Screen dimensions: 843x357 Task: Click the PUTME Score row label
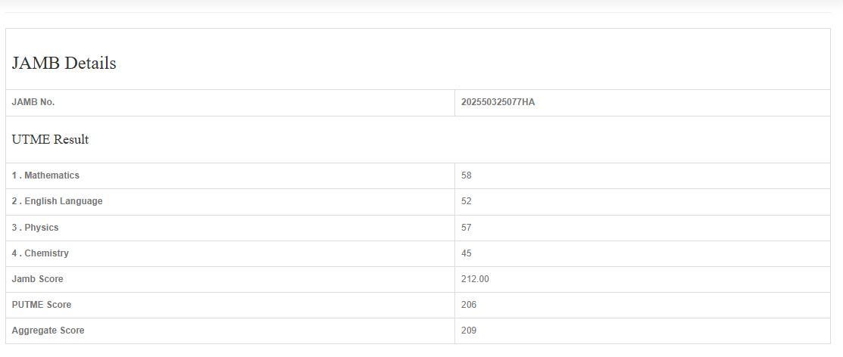(x=42, y=305)
